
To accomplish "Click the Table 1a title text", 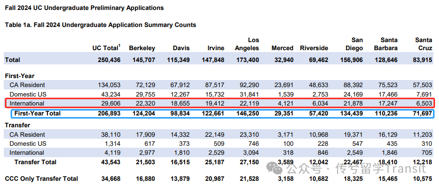I will (100, 25).
